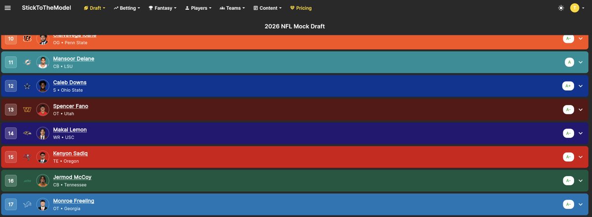This screenshot has width=592, height=217.
Task: Go to the Pricing page
Action: click(x=301, y=8)
